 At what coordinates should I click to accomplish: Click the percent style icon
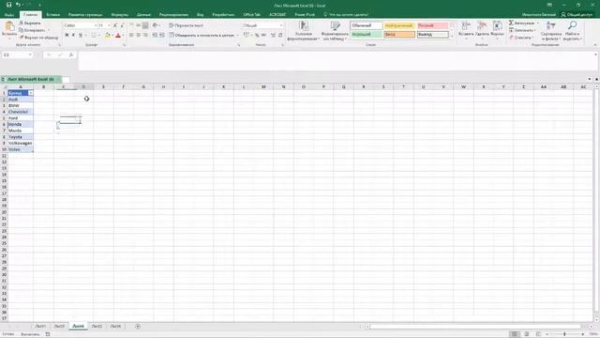pyautogui.click(x=257, y=35)
